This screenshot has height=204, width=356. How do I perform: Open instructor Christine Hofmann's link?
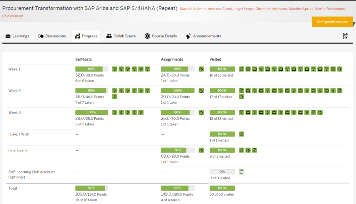(271, 9)
